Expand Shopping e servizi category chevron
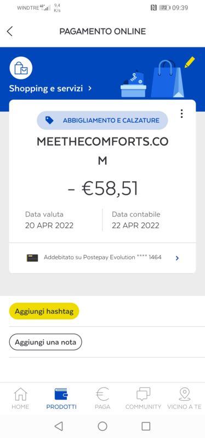Viewport: 205px width, 438px height. 90,88
